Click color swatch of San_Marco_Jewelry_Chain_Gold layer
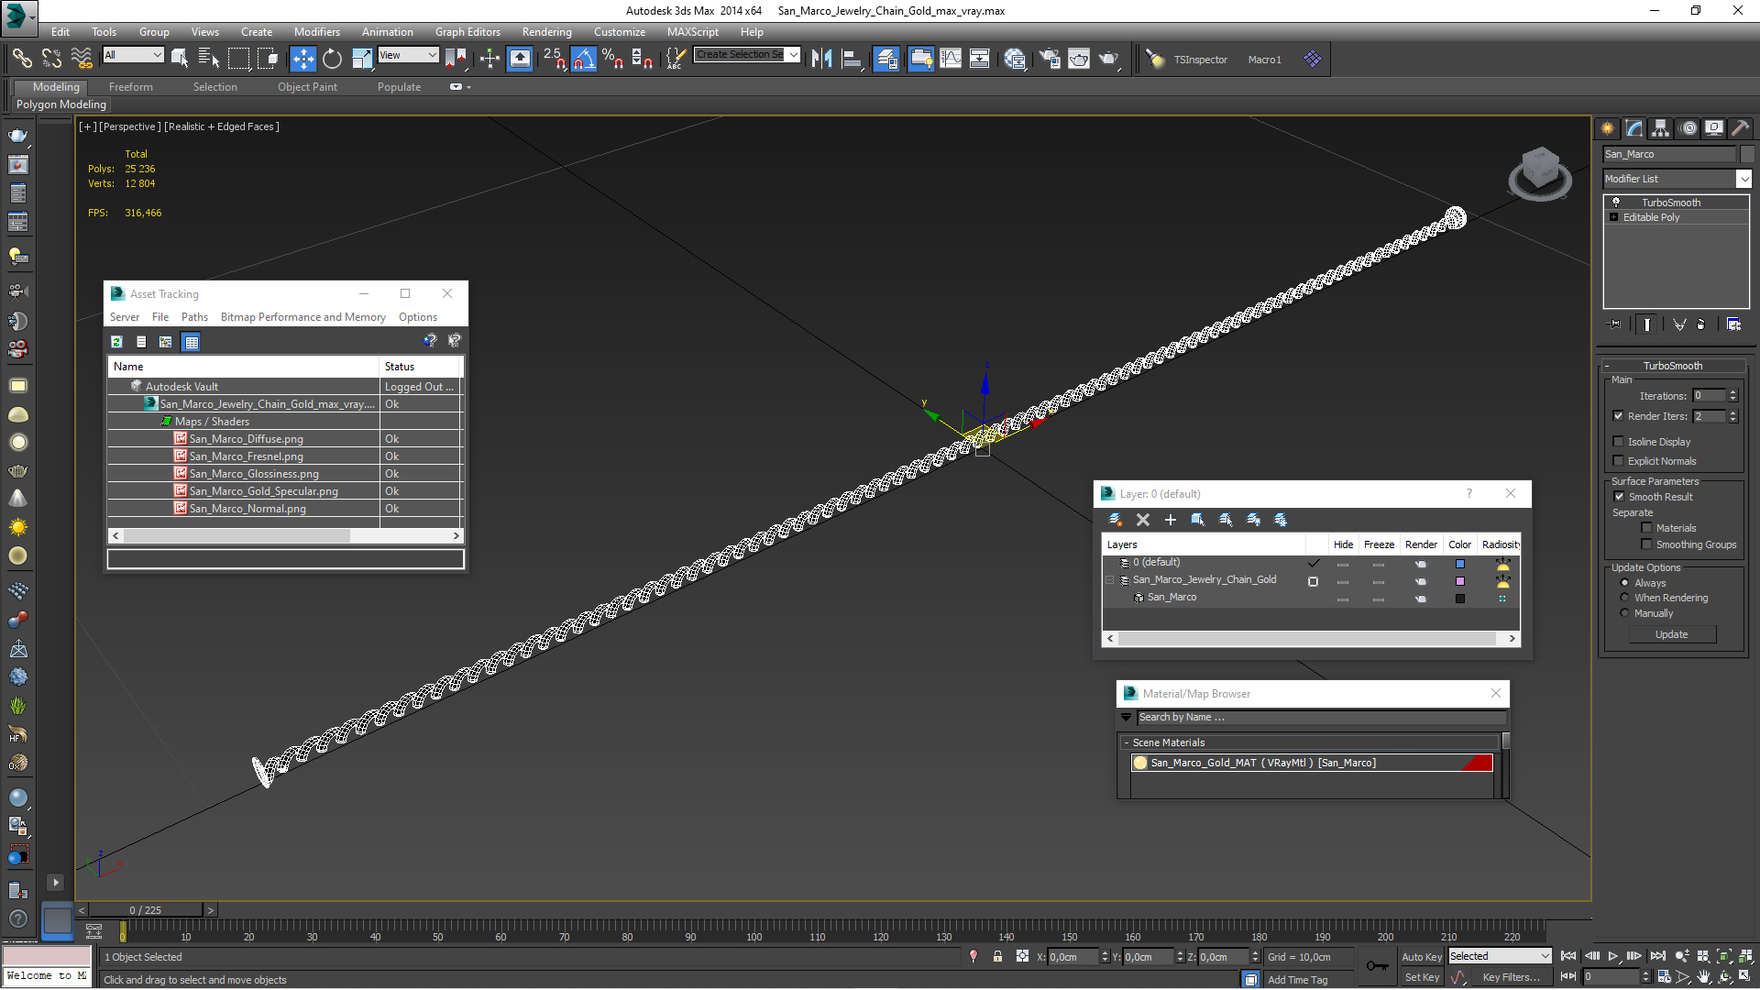The height and width of the screenshot is (990, 1760). pos(1460,581)
